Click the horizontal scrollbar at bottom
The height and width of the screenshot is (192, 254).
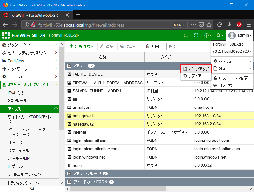tap(118, 189)
